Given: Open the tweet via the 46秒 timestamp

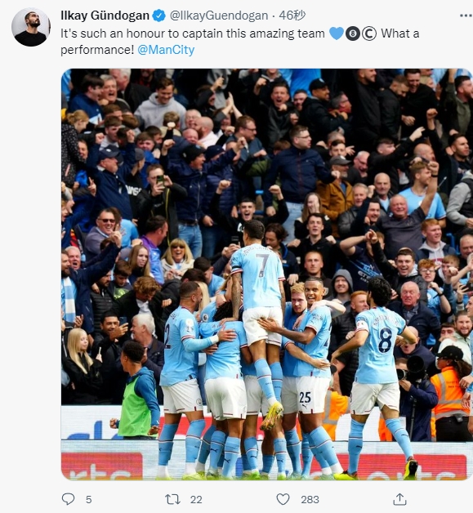Looking at the screenshot, I should pyautogui.click(x=292, y=16).
